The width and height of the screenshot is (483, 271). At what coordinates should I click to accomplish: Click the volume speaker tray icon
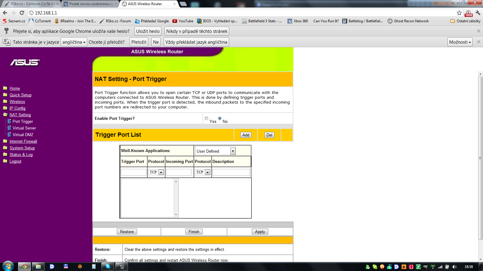coord(454,267)
